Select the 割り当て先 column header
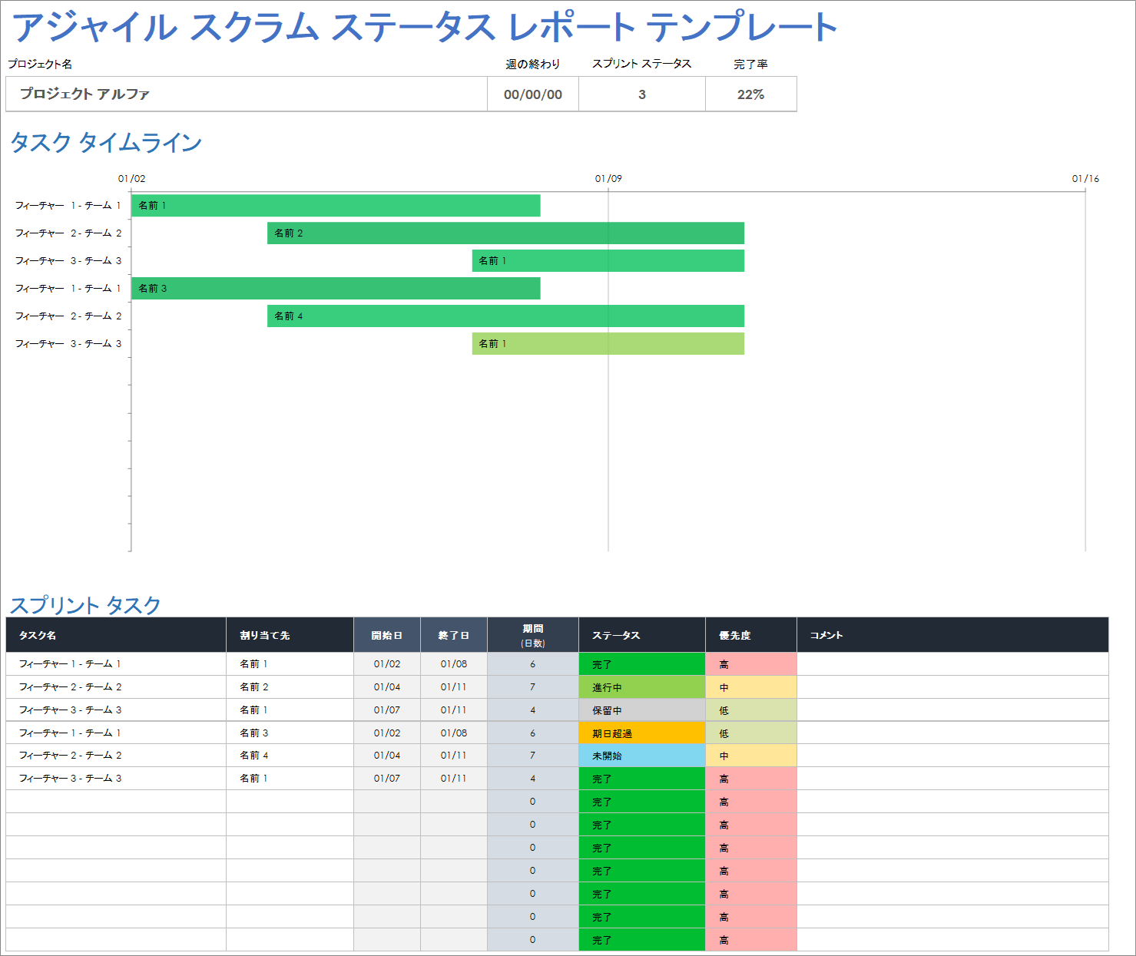 290,635
